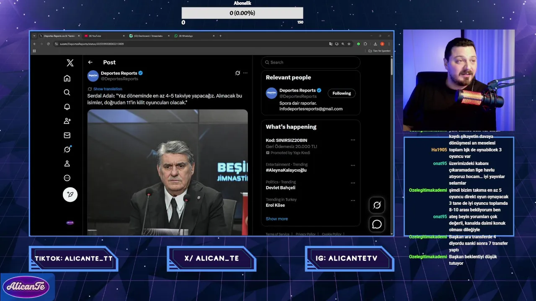Screen dimensions: 536x301
Task: Open options for Devlet Bahçeli trend
Action: point(353,183)
